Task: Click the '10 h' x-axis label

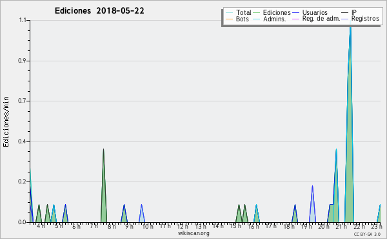Action: 148,226
